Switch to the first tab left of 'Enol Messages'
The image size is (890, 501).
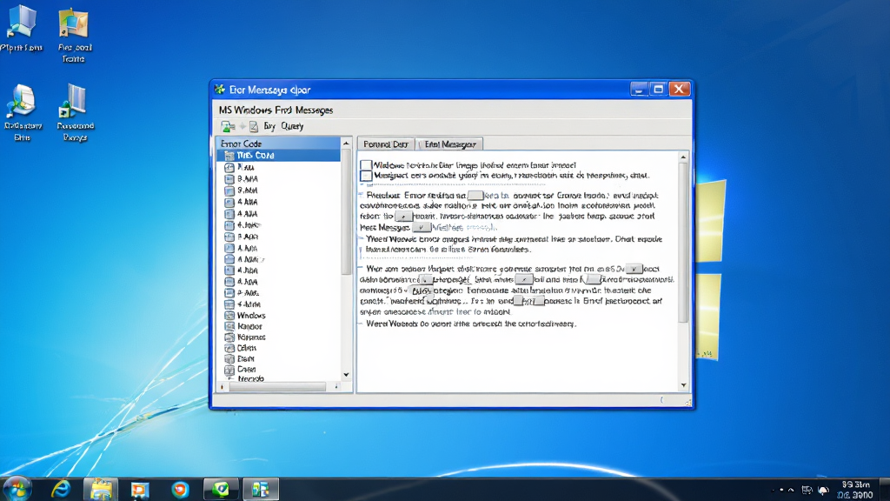[x=385, y=144]
